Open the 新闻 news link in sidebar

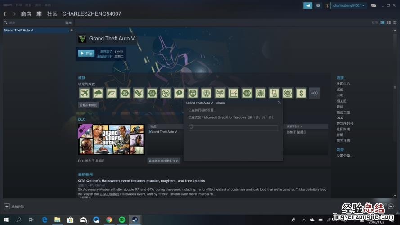pyautogui.click(x=340, y=107)
